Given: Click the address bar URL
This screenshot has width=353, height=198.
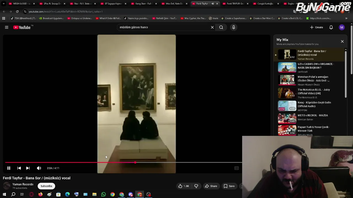Looking at the screenshot, I should pos(66,12).
